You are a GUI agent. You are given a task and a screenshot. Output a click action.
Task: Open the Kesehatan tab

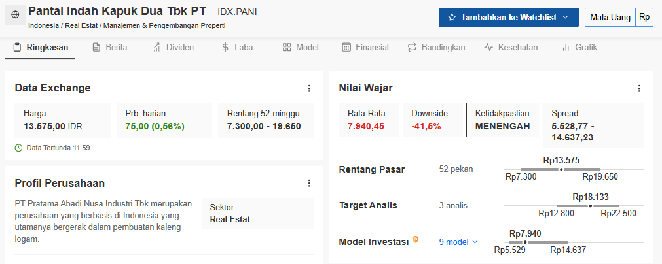[511, 47]
